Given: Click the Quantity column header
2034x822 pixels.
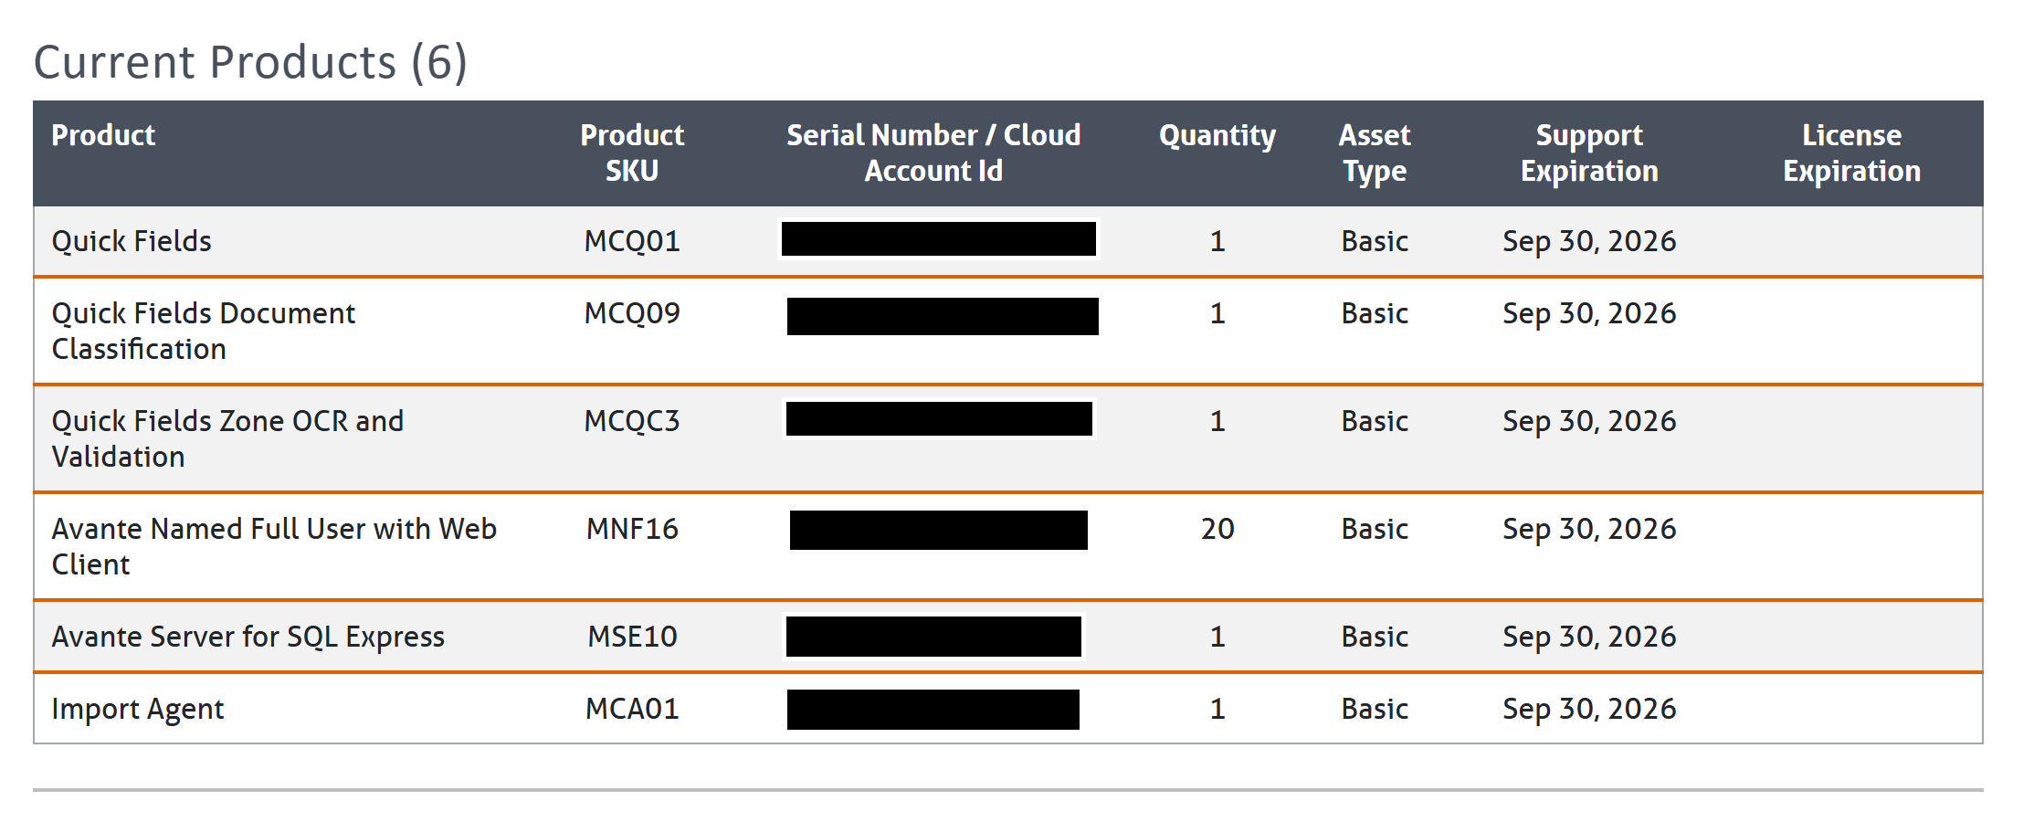Looking at the screenshot, I should (1217, 135).
